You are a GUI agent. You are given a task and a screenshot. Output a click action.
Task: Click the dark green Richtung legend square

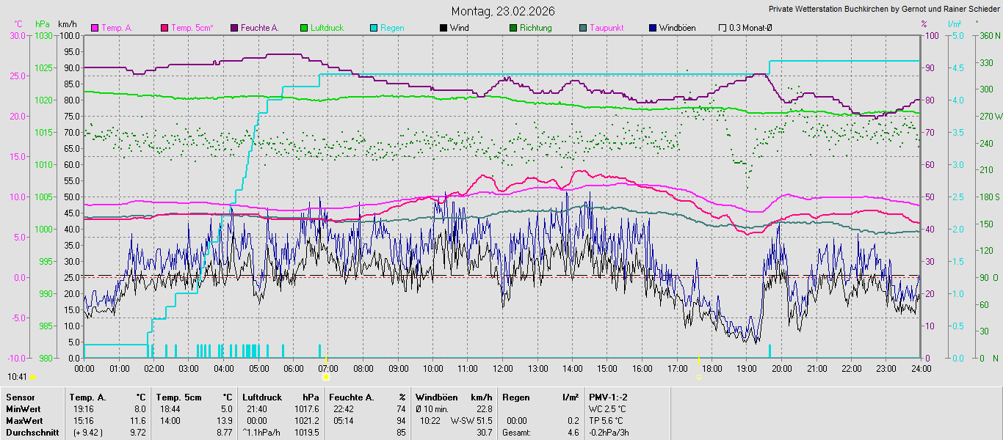click(513, 29)
